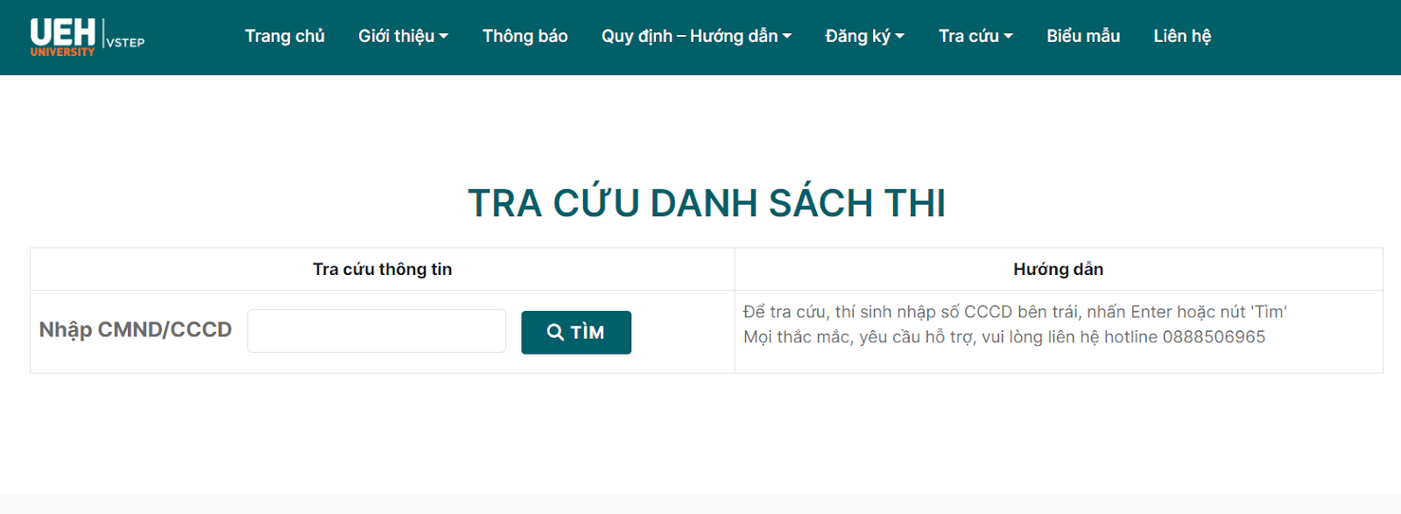Screen dimensions: 1401x514
Task: Select the Tra cứu thông tin column header
Action: 383,270
